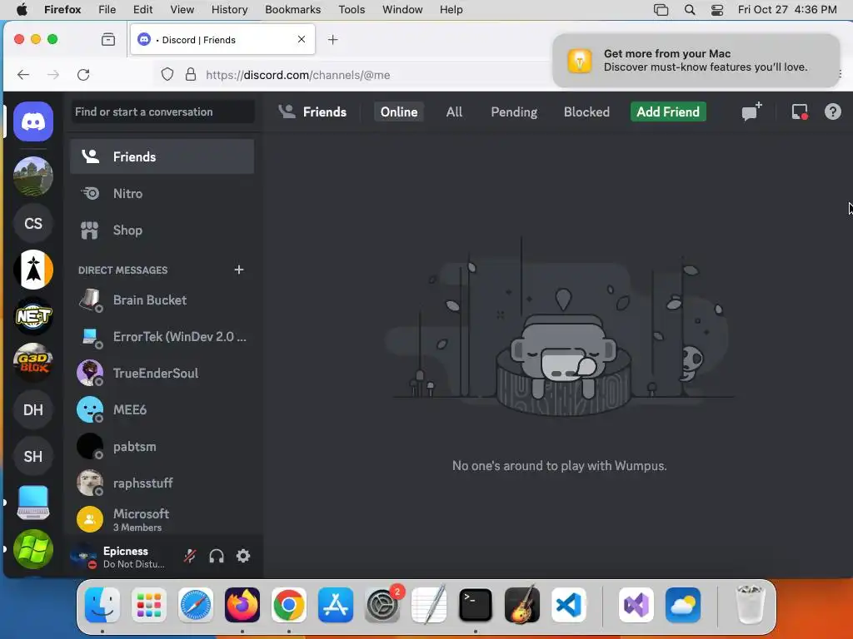The width and height of the screenshot is (853, 639).
Task: Open Discord home direct messages icon
Action: 33,121
